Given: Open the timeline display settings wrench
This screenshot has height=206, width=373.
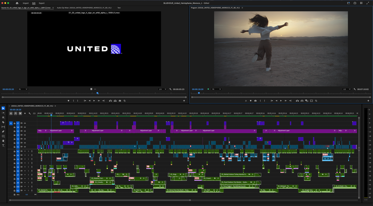Looking at the screenshot, I should pyautogui.click(x=30, y=113).
